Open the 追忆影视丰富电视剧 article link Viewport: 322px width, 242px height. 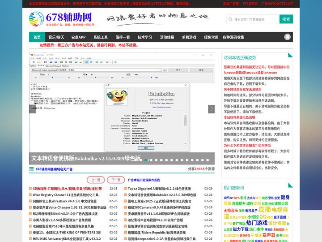point(156,220)
